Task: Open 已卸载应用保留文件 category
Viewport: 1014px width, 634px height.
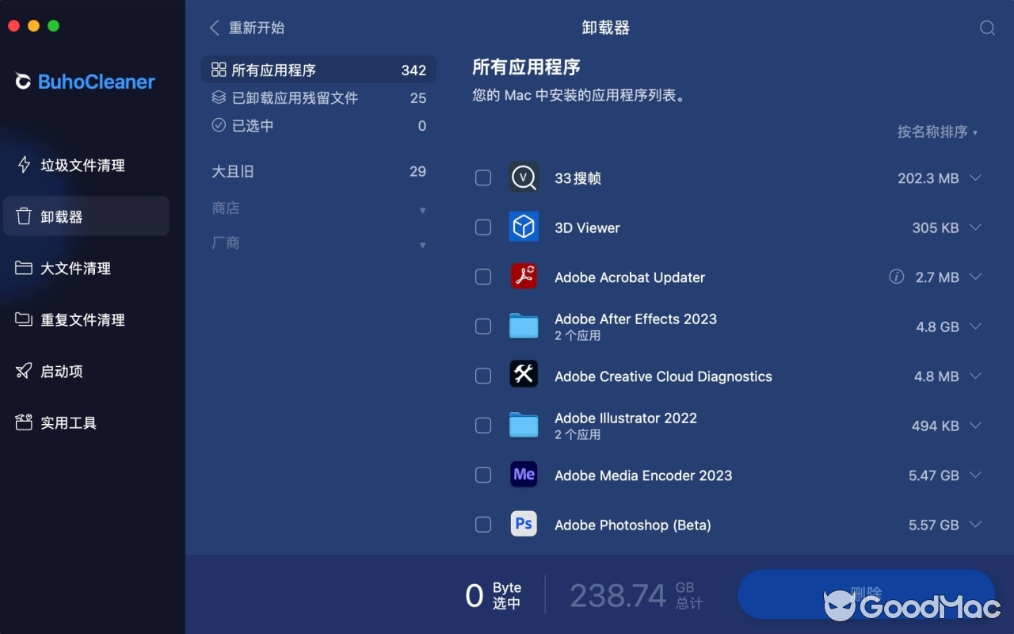Action: (x=293, y=97)
